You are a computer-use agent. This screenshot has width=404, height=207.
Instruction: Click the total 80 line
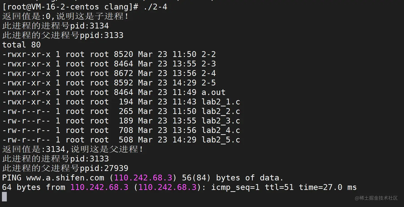tap(21, 45)
